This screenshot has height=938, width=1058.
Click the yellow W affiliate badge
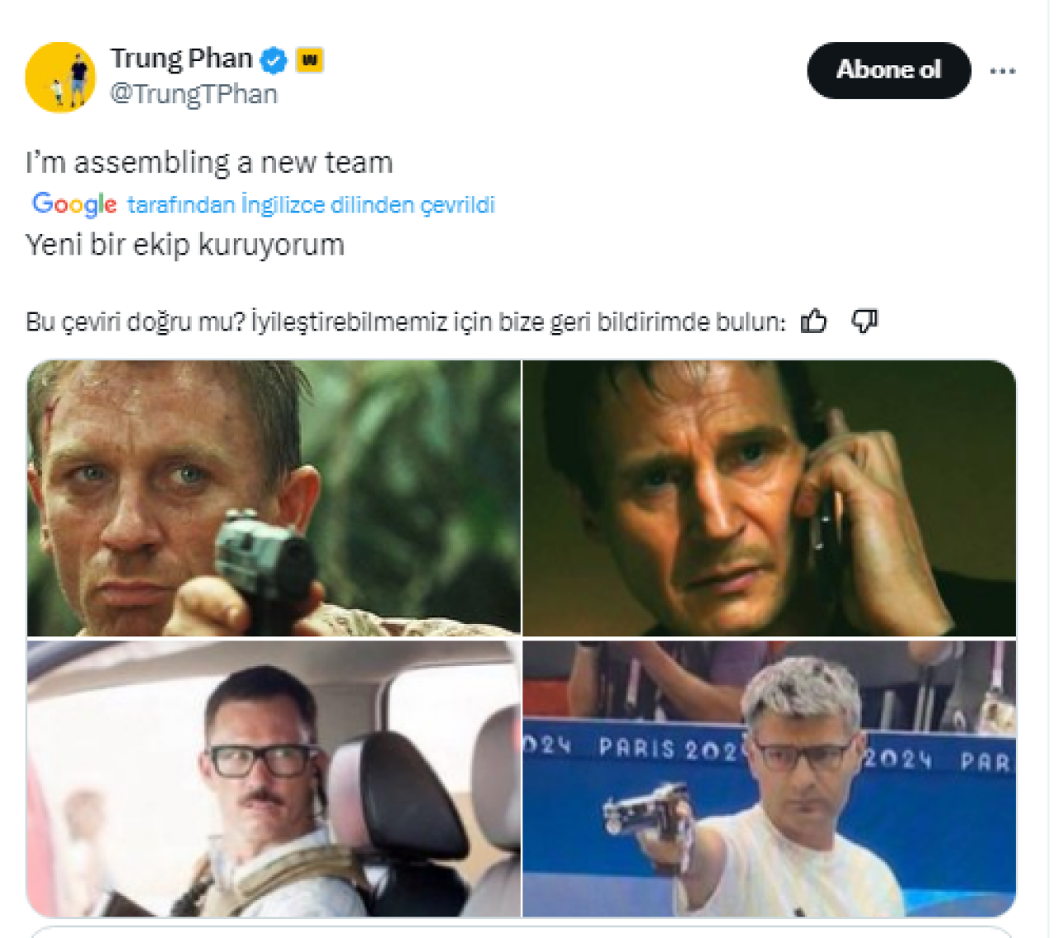pos(309,60)
